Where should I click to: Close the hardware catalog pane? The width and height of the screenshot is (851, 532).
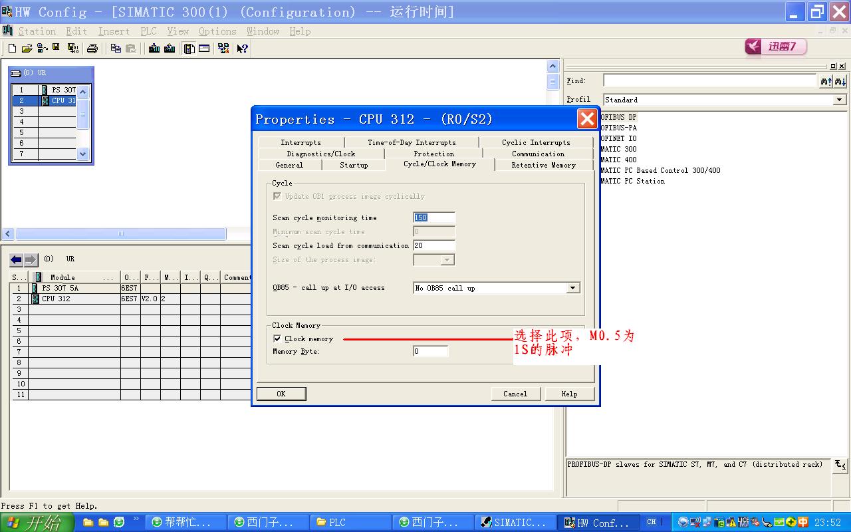842,66
